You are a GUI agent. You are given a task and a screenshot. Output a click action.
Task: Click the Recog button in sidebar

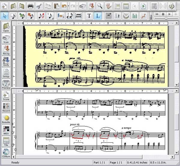pos(6,50)
